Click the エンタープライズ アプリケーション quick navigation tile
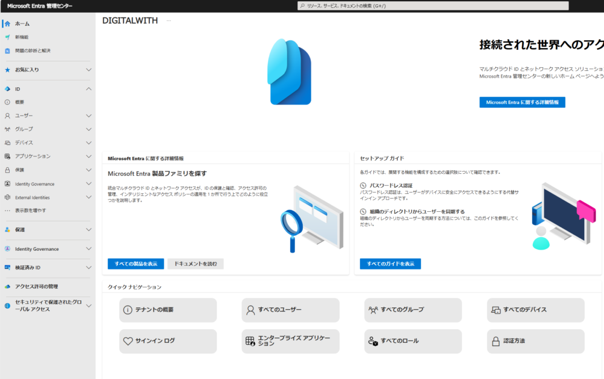The height and width of the screenshot is (379, 604). (x=290, y=341)
